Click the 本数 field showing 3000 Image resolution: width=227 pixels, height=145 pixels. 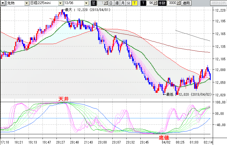tap(172, 3)
